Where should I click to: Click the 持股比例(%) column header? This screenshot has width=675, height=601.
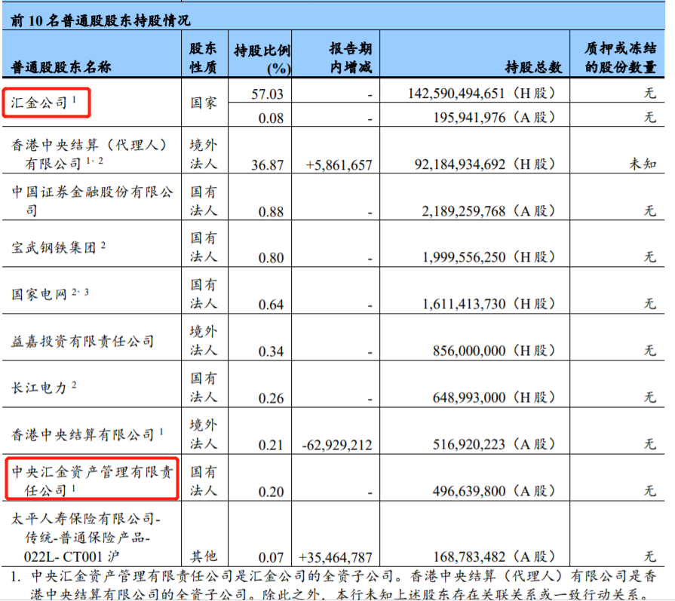coord(262,59)
